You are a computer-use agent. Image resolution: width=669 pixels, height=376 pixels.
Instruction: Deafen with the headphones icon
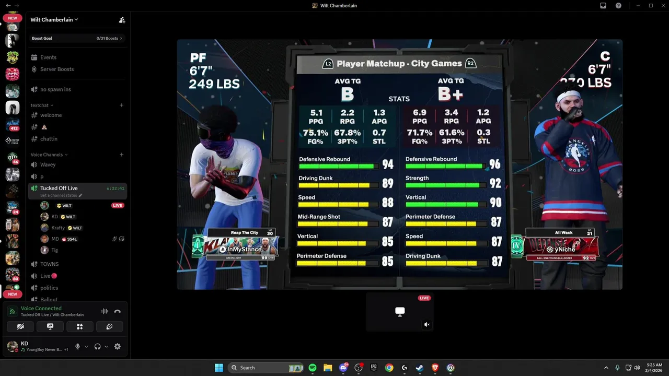click(x=97, y=346)
